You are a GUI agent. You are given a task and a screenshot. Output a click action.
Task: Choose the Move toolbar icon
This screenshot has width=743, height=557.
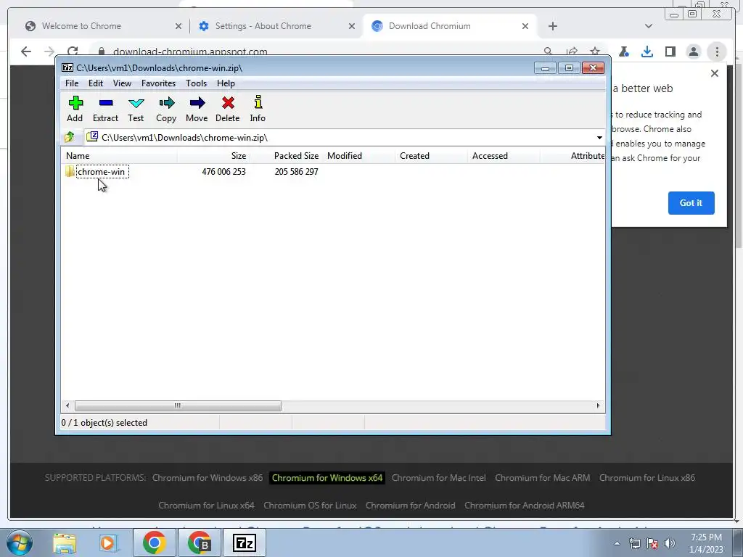click(x=197, y=110)
